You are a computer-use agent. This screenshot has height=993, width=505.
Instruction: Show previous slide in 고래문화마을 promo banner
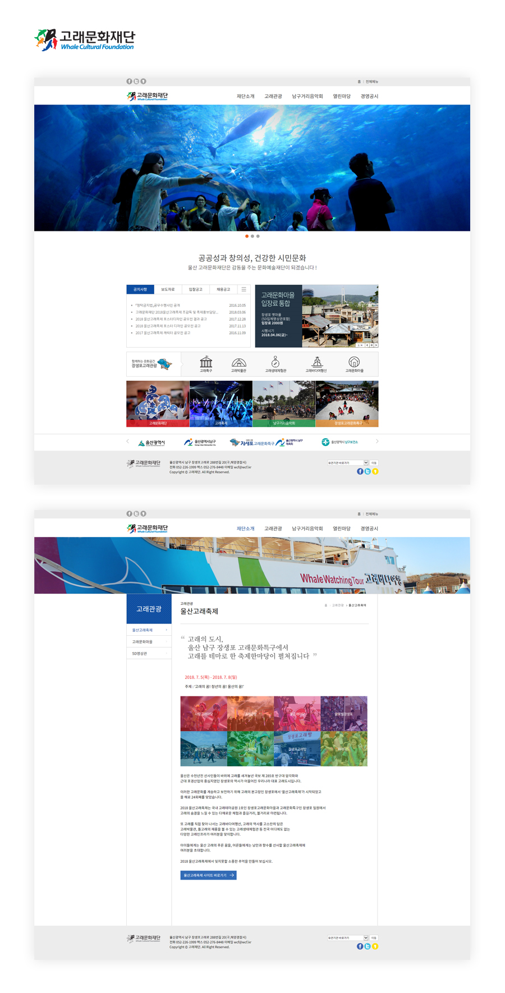(367, 345)
